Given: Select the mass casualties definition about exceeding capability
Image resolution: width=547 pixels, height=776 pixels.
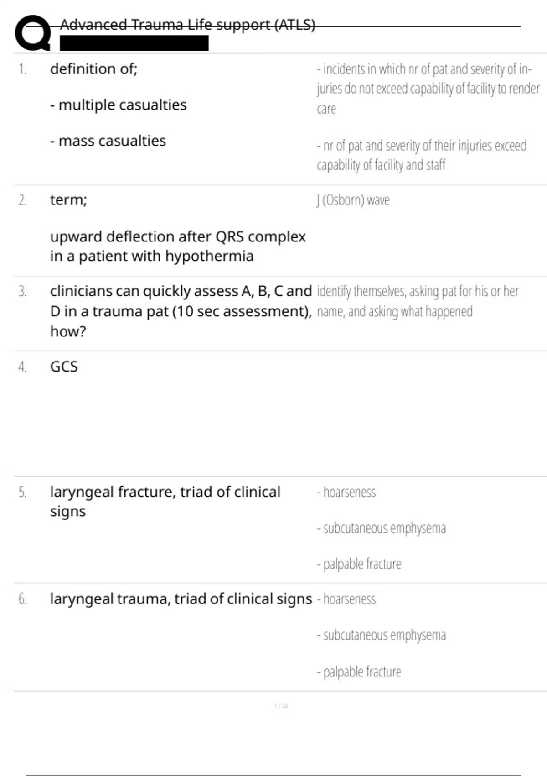Looking at the screenshot, I should click(x=422, y=155).
